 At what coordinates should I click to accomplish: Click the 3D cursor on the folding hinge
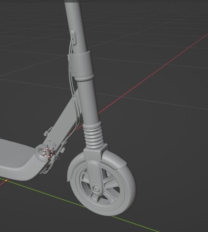(x=48, y=152)
